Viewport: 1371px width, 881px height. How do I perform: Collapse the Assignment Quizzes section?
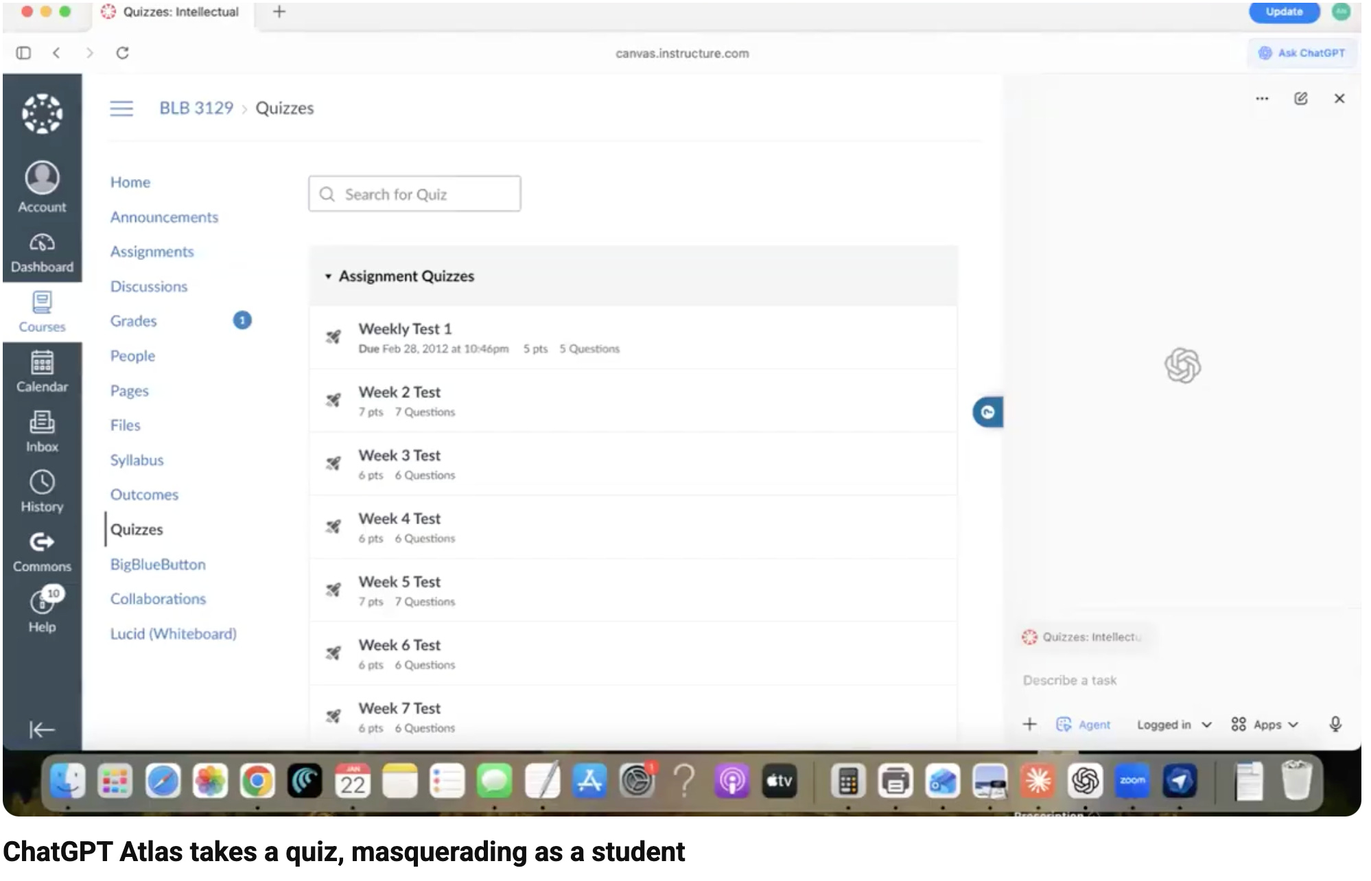point(328,277)
